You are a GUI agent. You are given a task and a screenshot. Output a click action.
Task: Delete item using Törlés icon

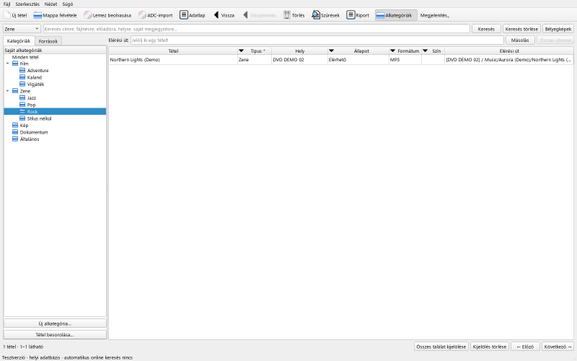click(287, 15)
